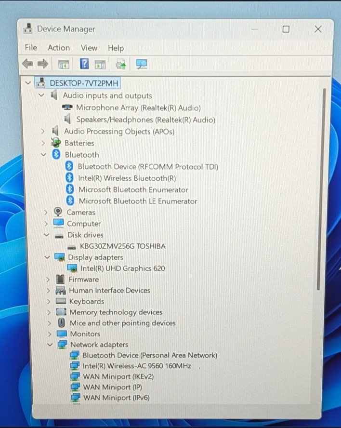Click the Monitors category icon
This screenshot has height=428, width=341.
[x=62, y=334]
